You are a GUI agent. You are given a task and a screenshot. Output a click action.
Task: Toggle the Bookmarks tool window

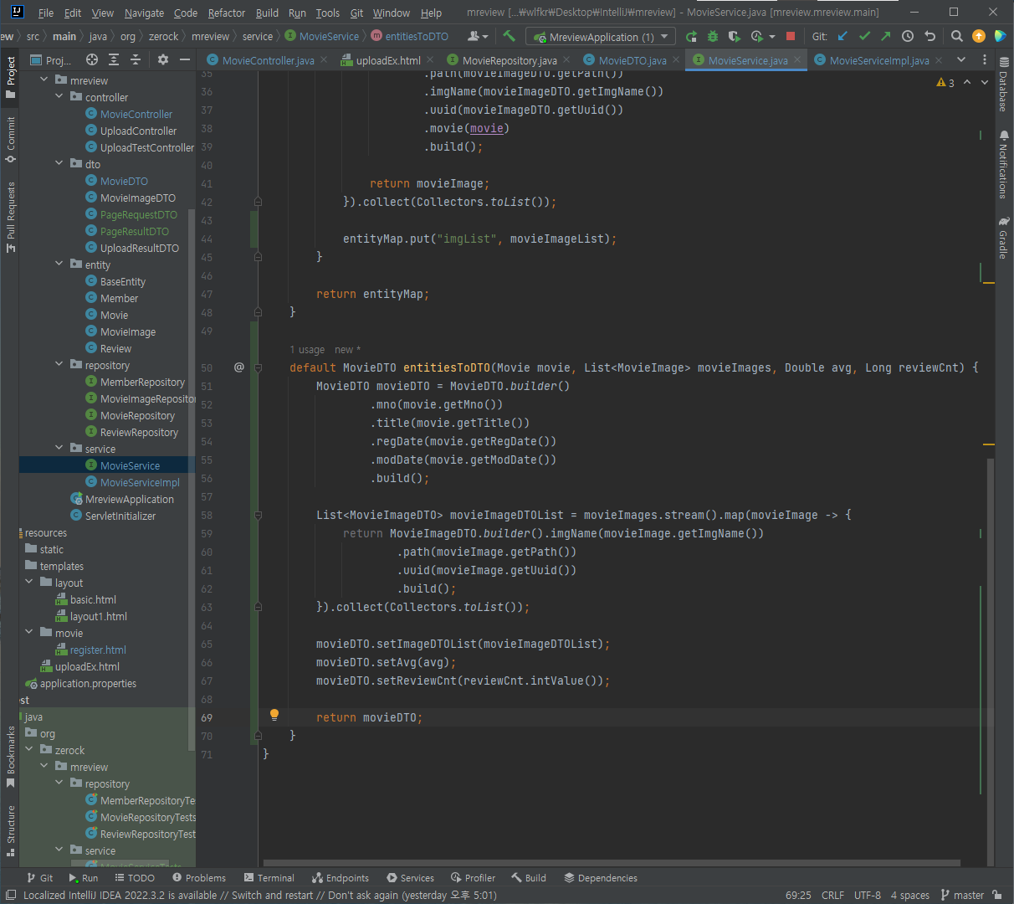point(10,758)
